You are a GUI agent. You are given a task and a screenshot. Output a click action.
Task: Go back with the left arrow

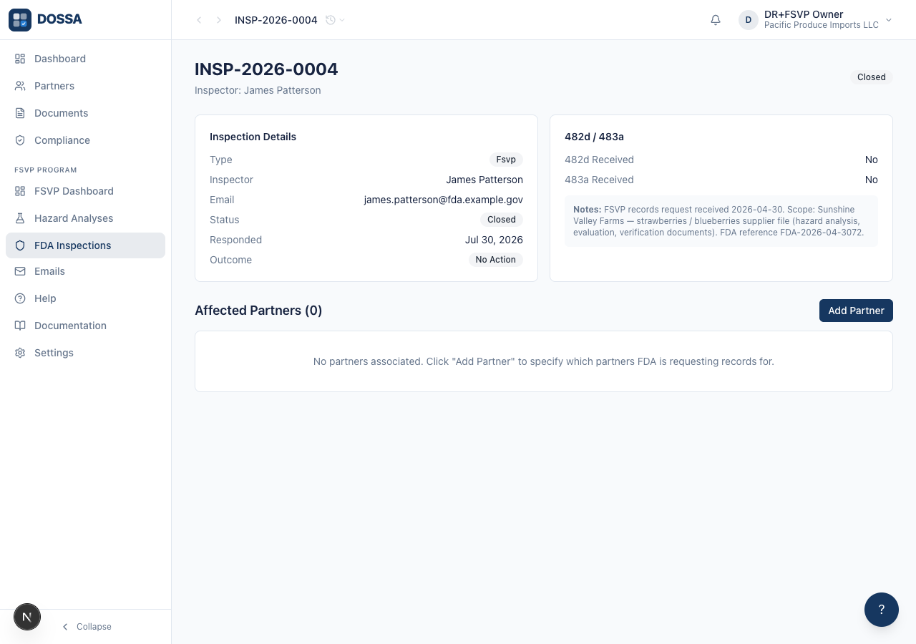[199, 20]
